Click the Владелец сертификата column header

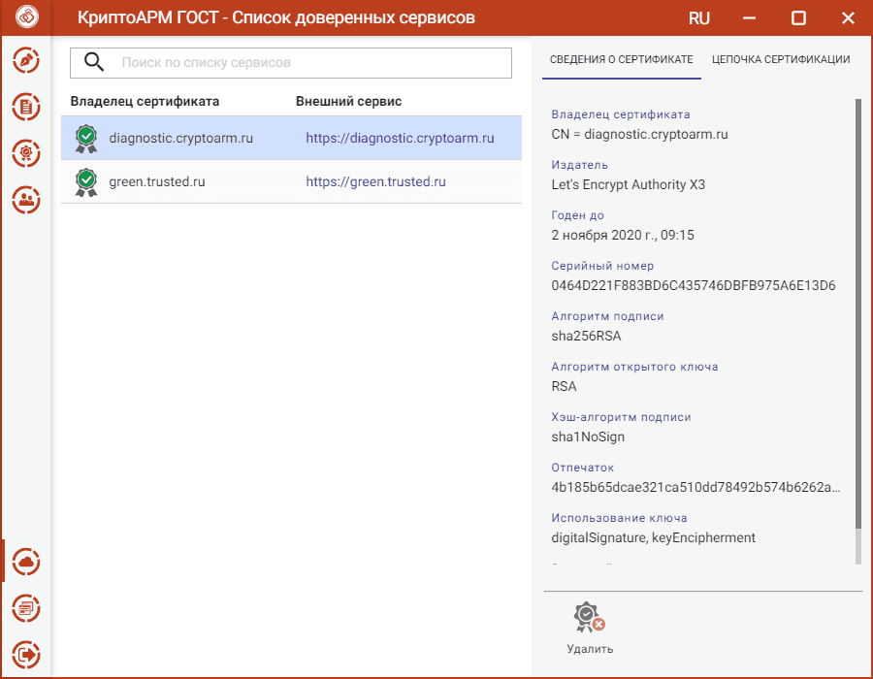(x=145, y=101)
